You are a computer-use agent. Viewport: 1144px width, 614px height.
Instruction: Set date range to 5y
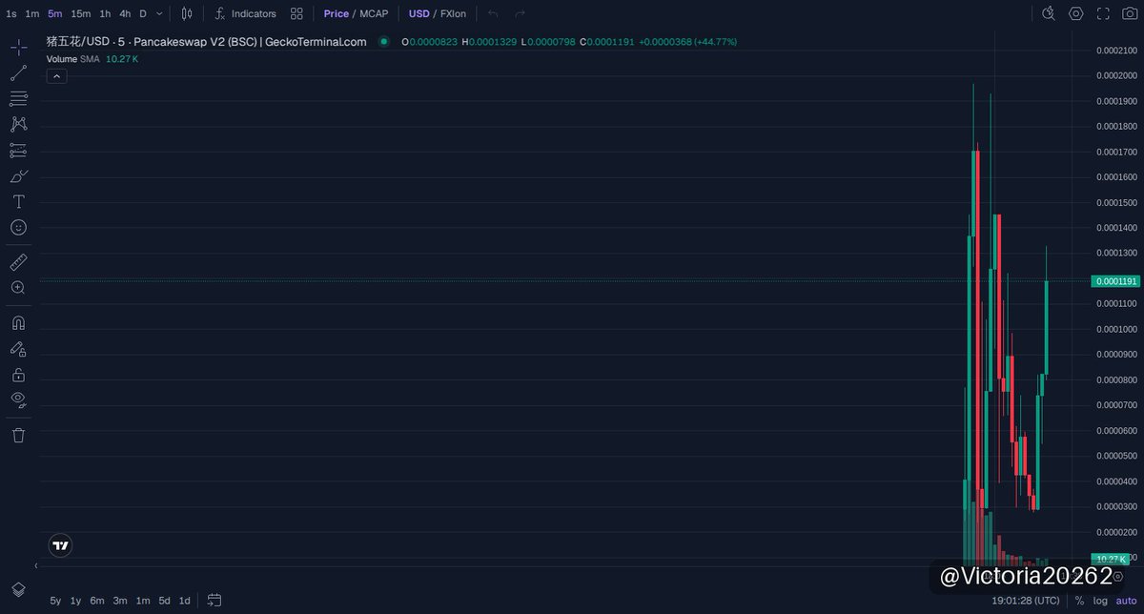tap(55, 601)
